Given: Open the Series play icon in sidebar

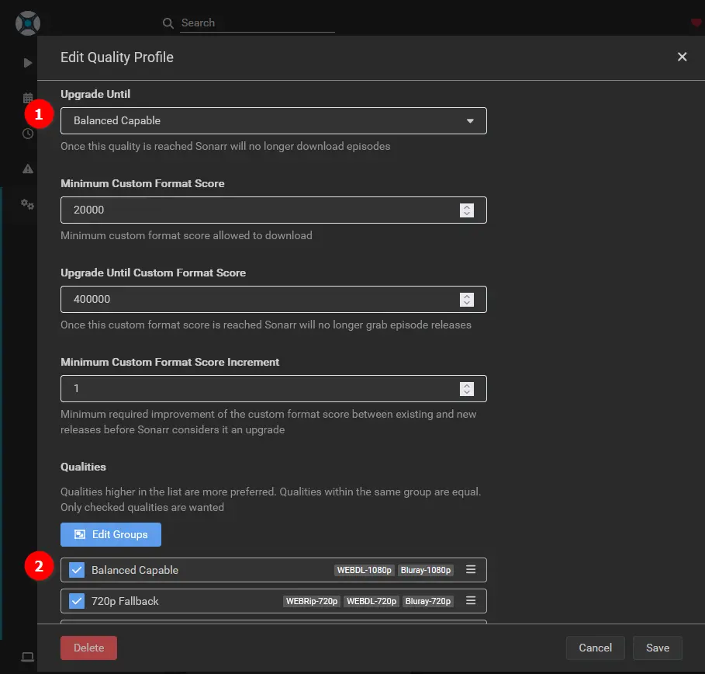Looking at the screenshot, I should click(28, 63).
